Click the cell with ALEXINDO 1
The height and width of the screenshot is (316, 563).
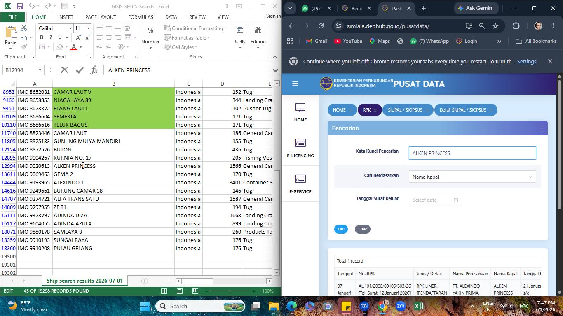point(113,182)
